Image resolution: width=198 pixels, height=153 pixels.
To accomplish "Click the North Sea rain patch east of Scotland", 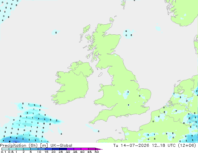I will (129, 33).
